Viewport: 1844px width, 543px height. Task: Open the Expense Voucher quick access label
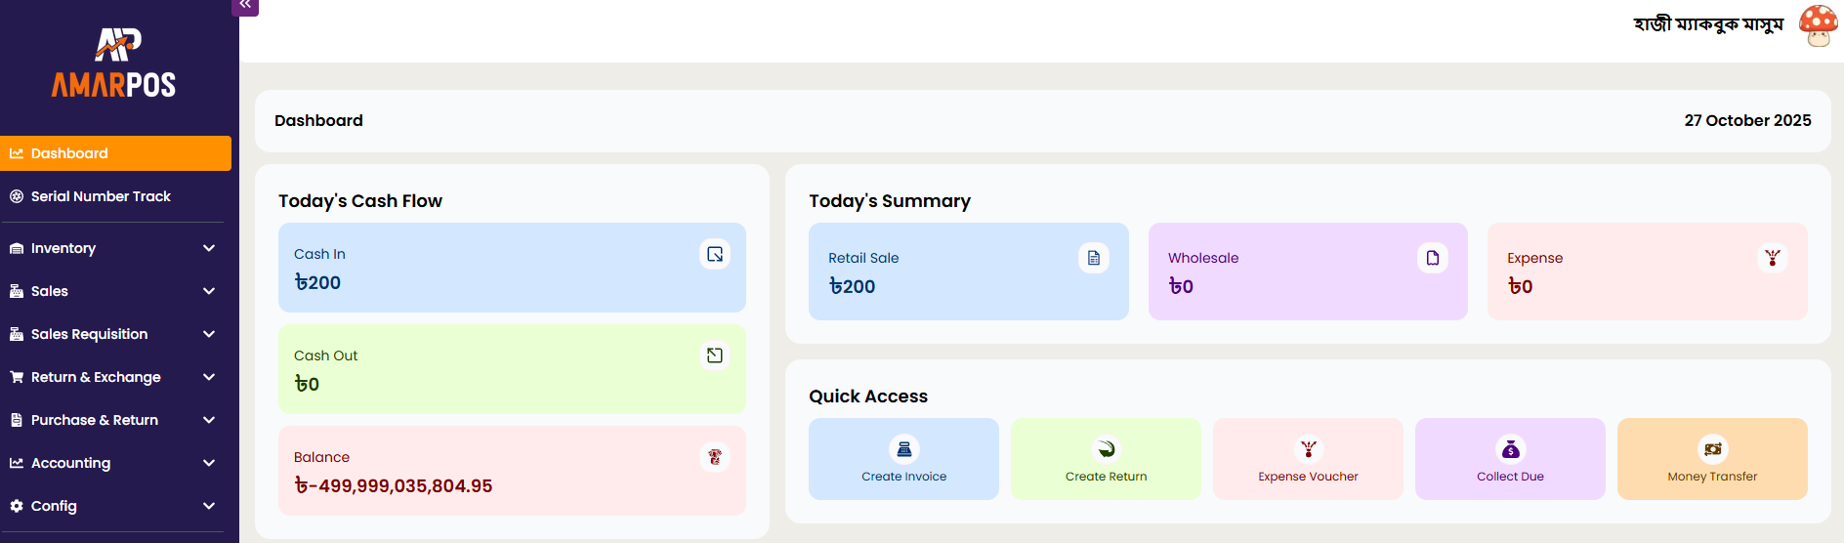point(1309,477)
